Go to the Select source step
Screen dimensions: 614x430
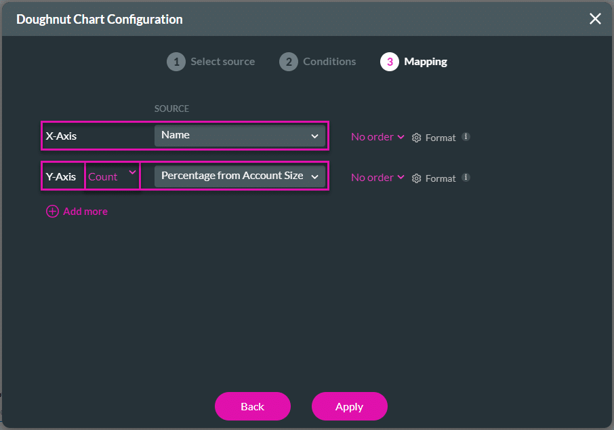pyautogui.click(x=222, y=62)
